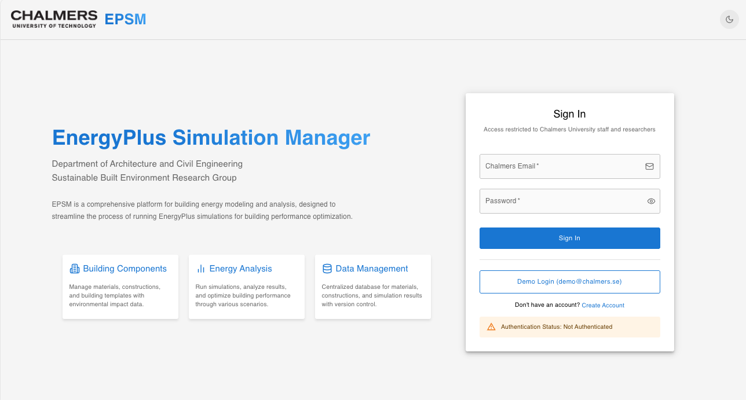Click into the Password field
The height and width of the screenshot is (400, 746).
(x=556, y=201)
